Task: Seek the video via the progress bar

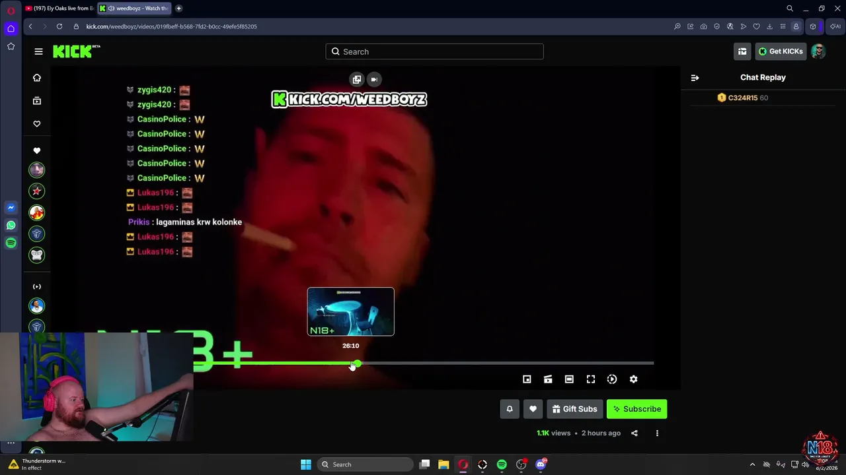Action: pyautogui.click(x=423, y=363)
